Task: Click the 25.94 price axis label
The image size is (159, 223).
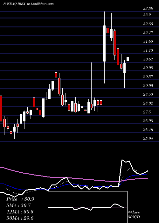Action: [148, 138]
